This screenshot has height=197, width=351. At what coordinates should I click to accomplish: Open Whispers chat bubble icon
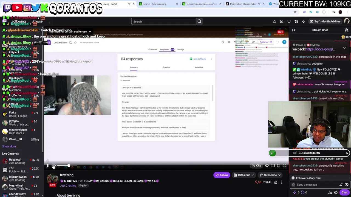point(289,21)
